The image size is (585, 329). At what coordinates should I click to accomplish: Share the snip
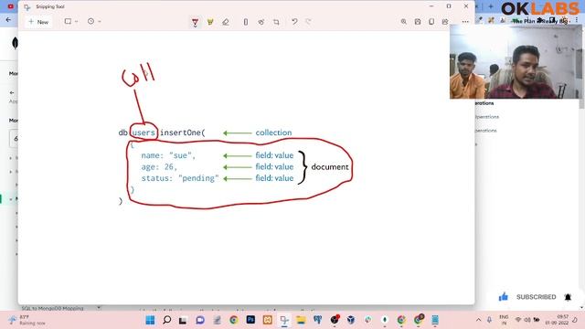click(445, 22)
